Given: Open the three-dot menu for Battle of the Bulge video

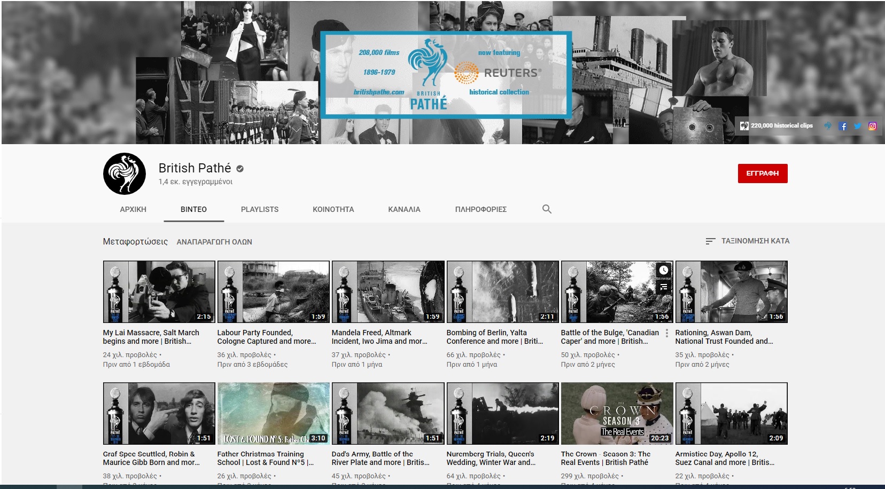Looking at the screenshot, I should (666, 333).
